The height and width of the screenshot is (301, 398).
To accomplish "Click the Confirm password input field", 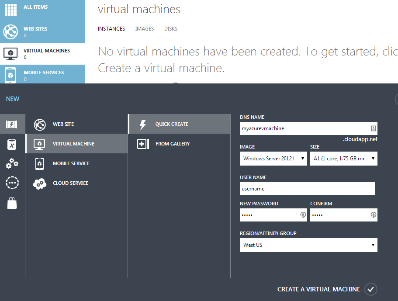I will click(x=344, y=215).
